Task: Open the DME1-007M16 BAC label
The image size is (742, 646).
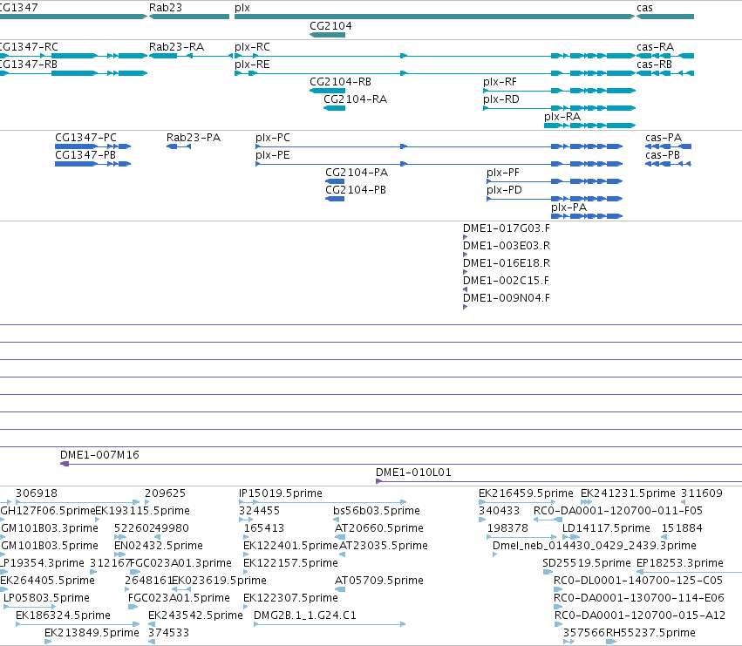Action: 99,455
